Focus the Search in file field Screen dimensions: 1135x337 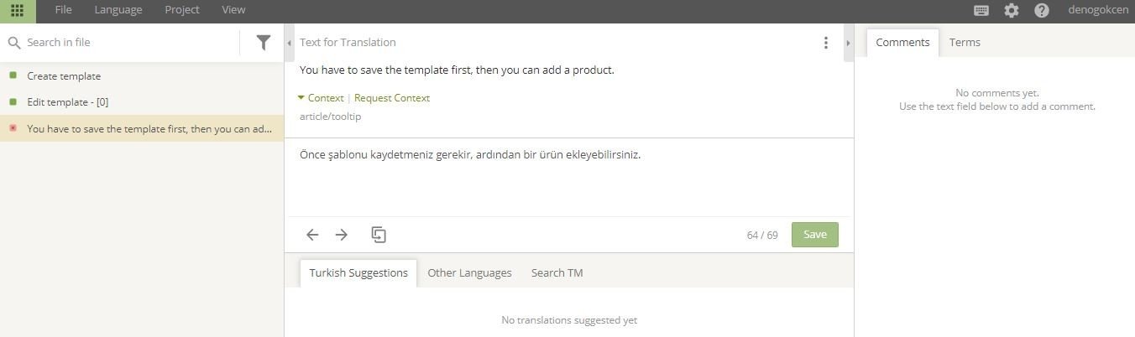130,43
